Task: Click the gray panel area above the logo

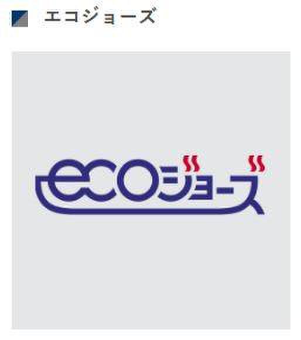Action: (x=151, y=102)
